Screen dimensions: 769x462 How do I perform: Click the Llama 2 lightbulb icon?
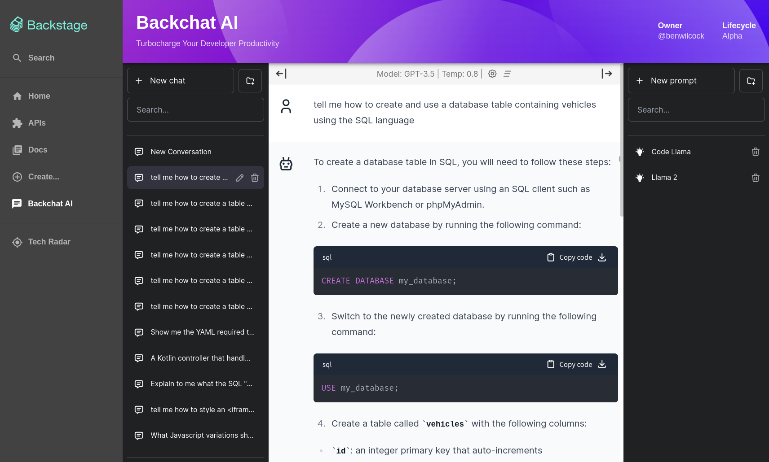pyautogui.click(x=640, y=178)
